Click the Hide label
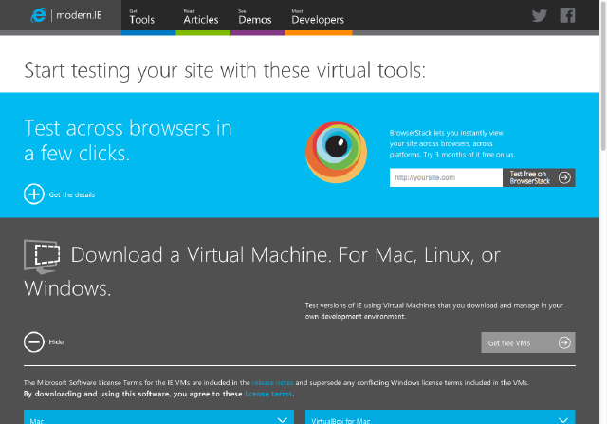The image size is (607, 424). (56, 341)
